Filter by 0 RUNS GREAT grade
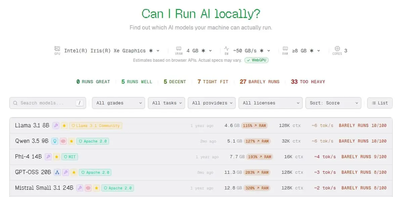403x197 pixels. [x=93, y=82]
